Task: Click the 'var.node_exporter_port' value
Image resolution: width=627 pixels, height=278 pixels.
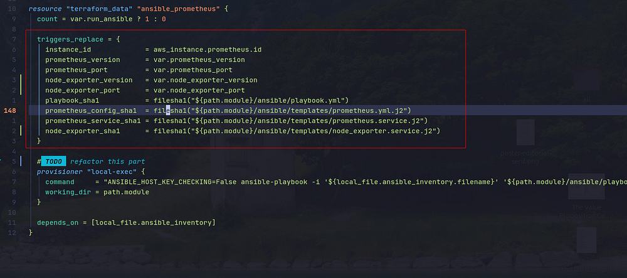Action: 199,90
